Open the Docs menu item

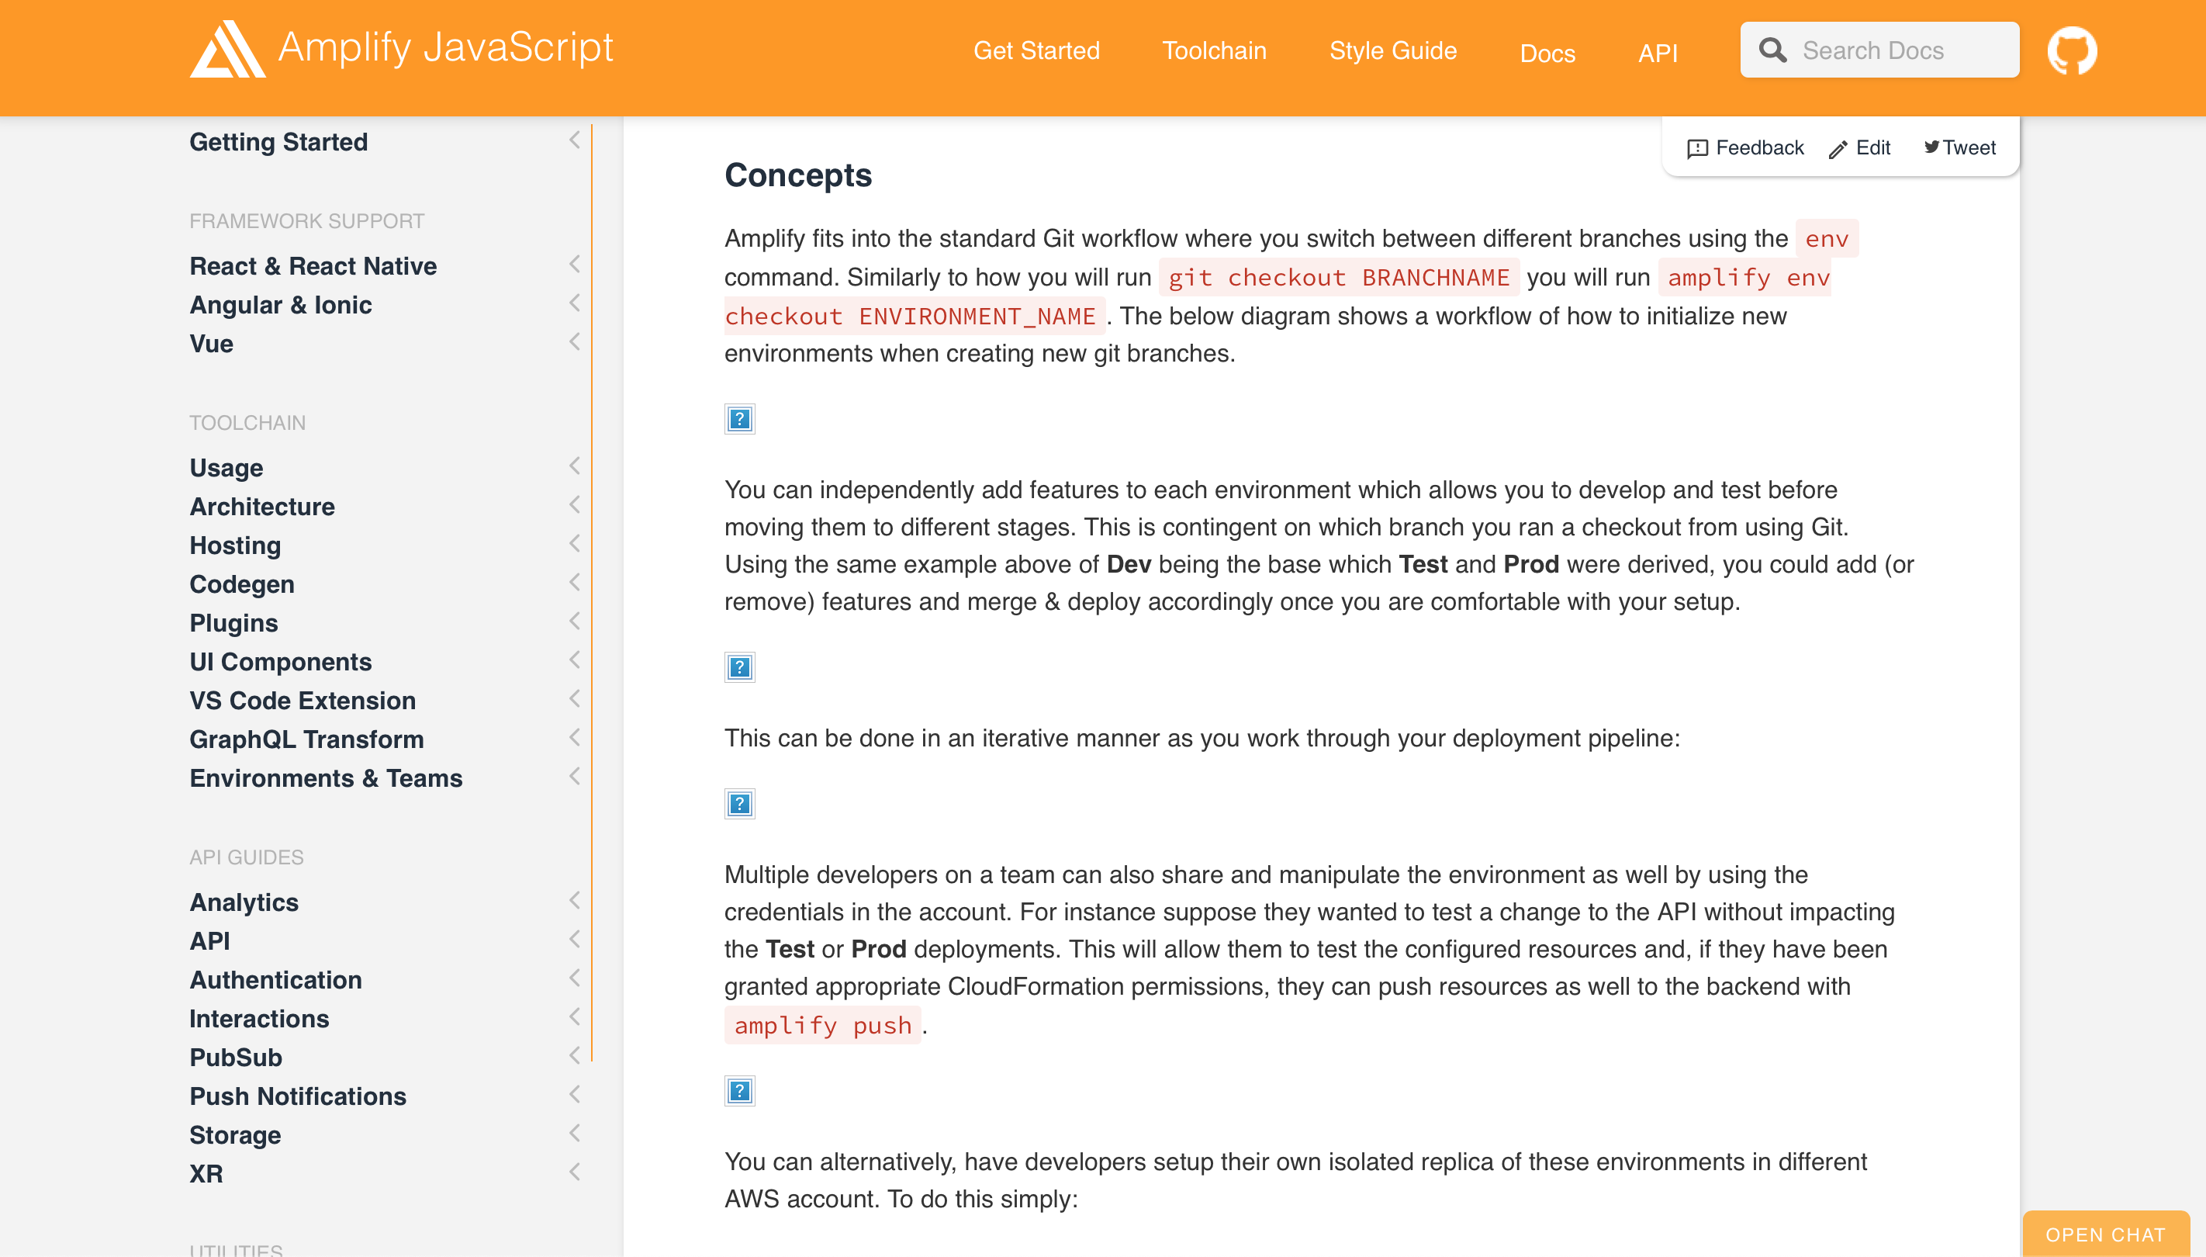1548,54
